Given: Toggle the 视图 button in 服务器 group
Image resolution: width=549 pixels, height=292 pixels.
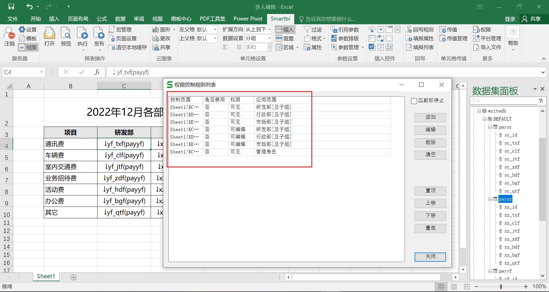Looking at the screenshot, I should coord(28,47).
